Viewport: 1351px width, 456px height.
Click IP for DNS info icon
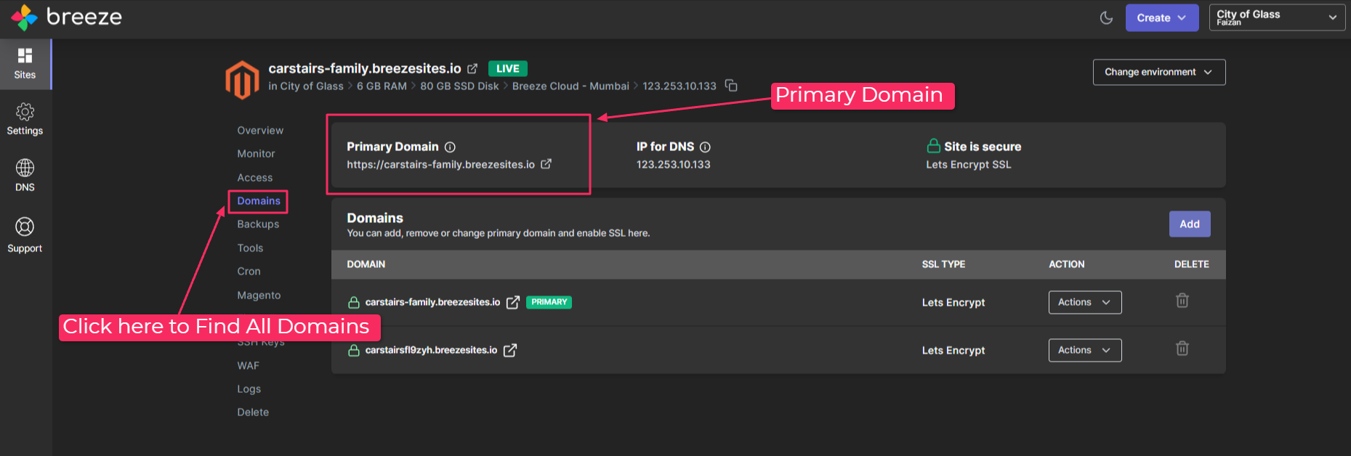[x=705, y=147]
